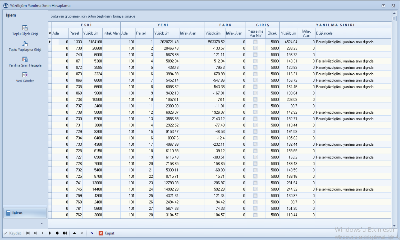Select old parsel cell 745
The width and height of the screenshot is (400, 240).
pyautogui.click(x=76, y=189)
